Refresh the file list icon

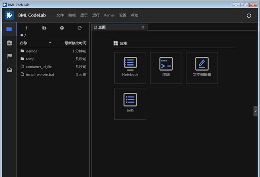(80, 28)
